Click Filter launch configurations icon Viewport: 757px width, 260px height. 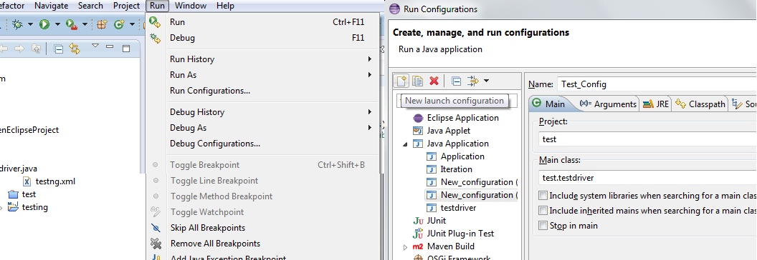point(472,81)
